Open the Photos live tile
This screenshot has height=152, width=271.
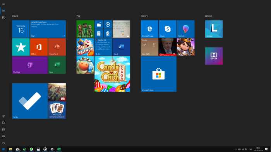click(x=121, y=29)
